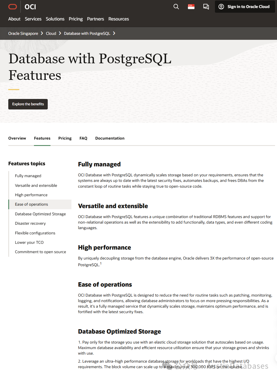The image size is (277, 377).
Task: Switch to the Overview tab
Action: 17,138
